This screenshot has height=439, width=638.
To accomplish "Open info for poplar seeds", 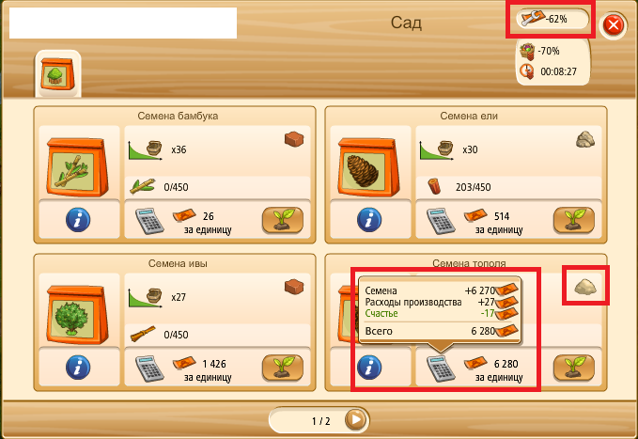I will point(369,368).
